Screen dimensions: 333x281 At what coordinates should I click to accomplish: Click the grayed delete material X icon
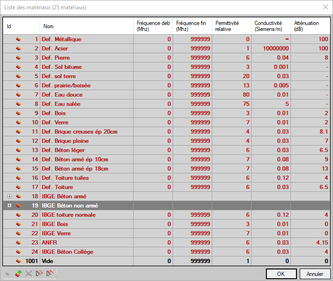coord(29,273)
